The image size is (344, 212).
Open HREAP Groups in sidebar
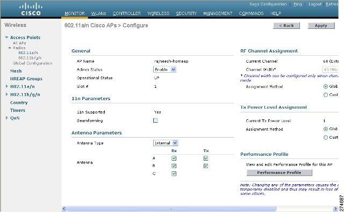[26, 79]
